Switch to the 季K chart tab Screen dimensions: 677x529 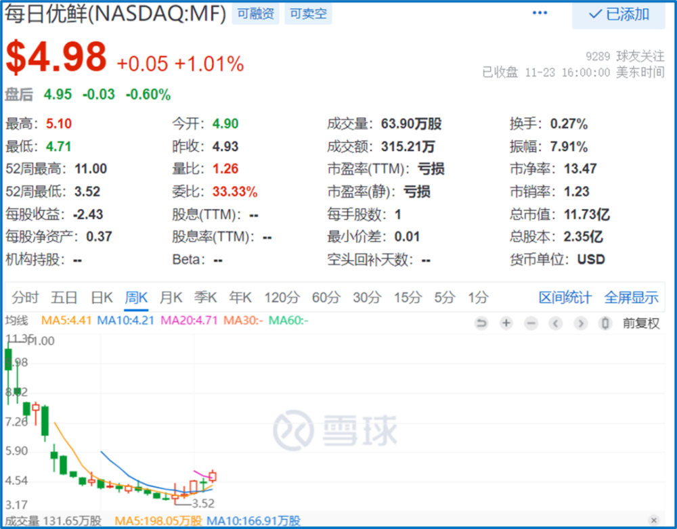click(206, 297)
